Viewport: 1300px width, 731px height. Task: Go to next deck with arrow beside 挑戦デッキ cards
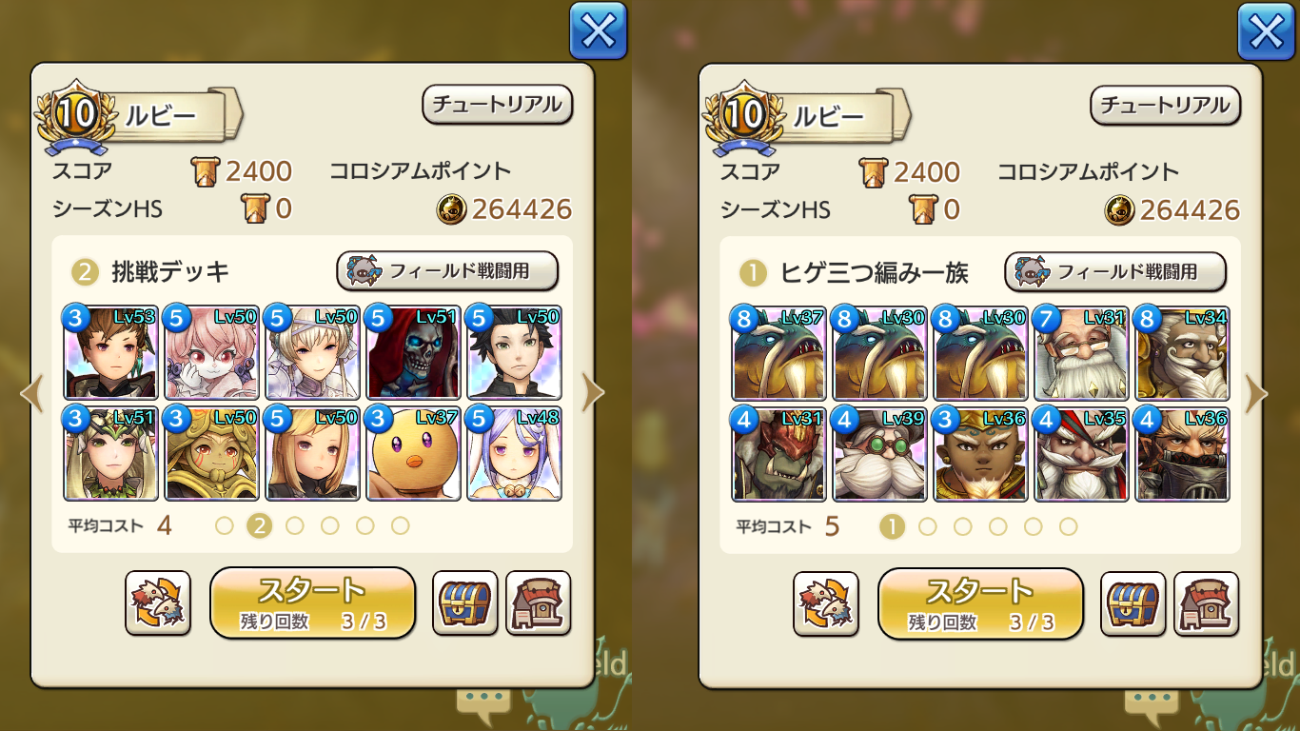tap(592, 392)
